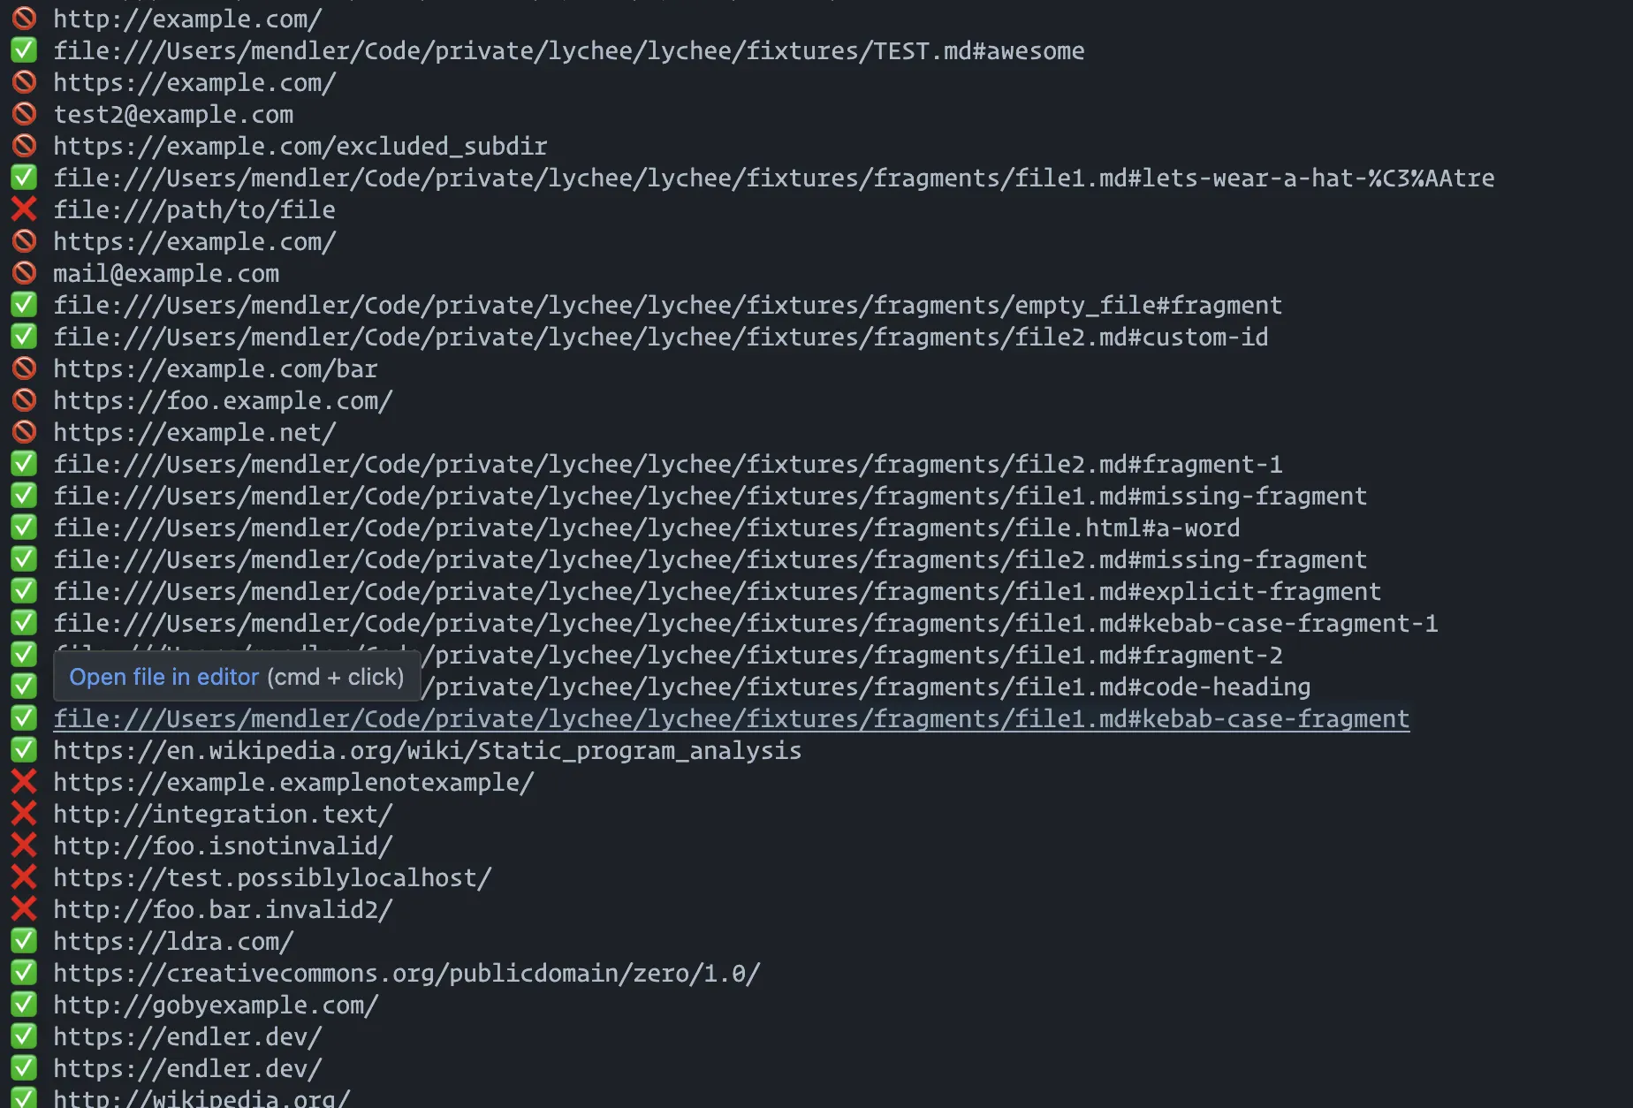
Task: Click the excluded icon next to mail@example.com
Action: 24,273
